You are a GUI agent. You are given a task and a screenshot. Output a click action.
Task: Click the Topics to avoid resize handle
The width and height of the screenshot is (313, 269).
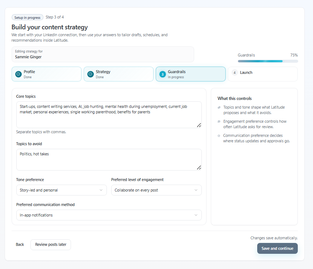point(199,167)
